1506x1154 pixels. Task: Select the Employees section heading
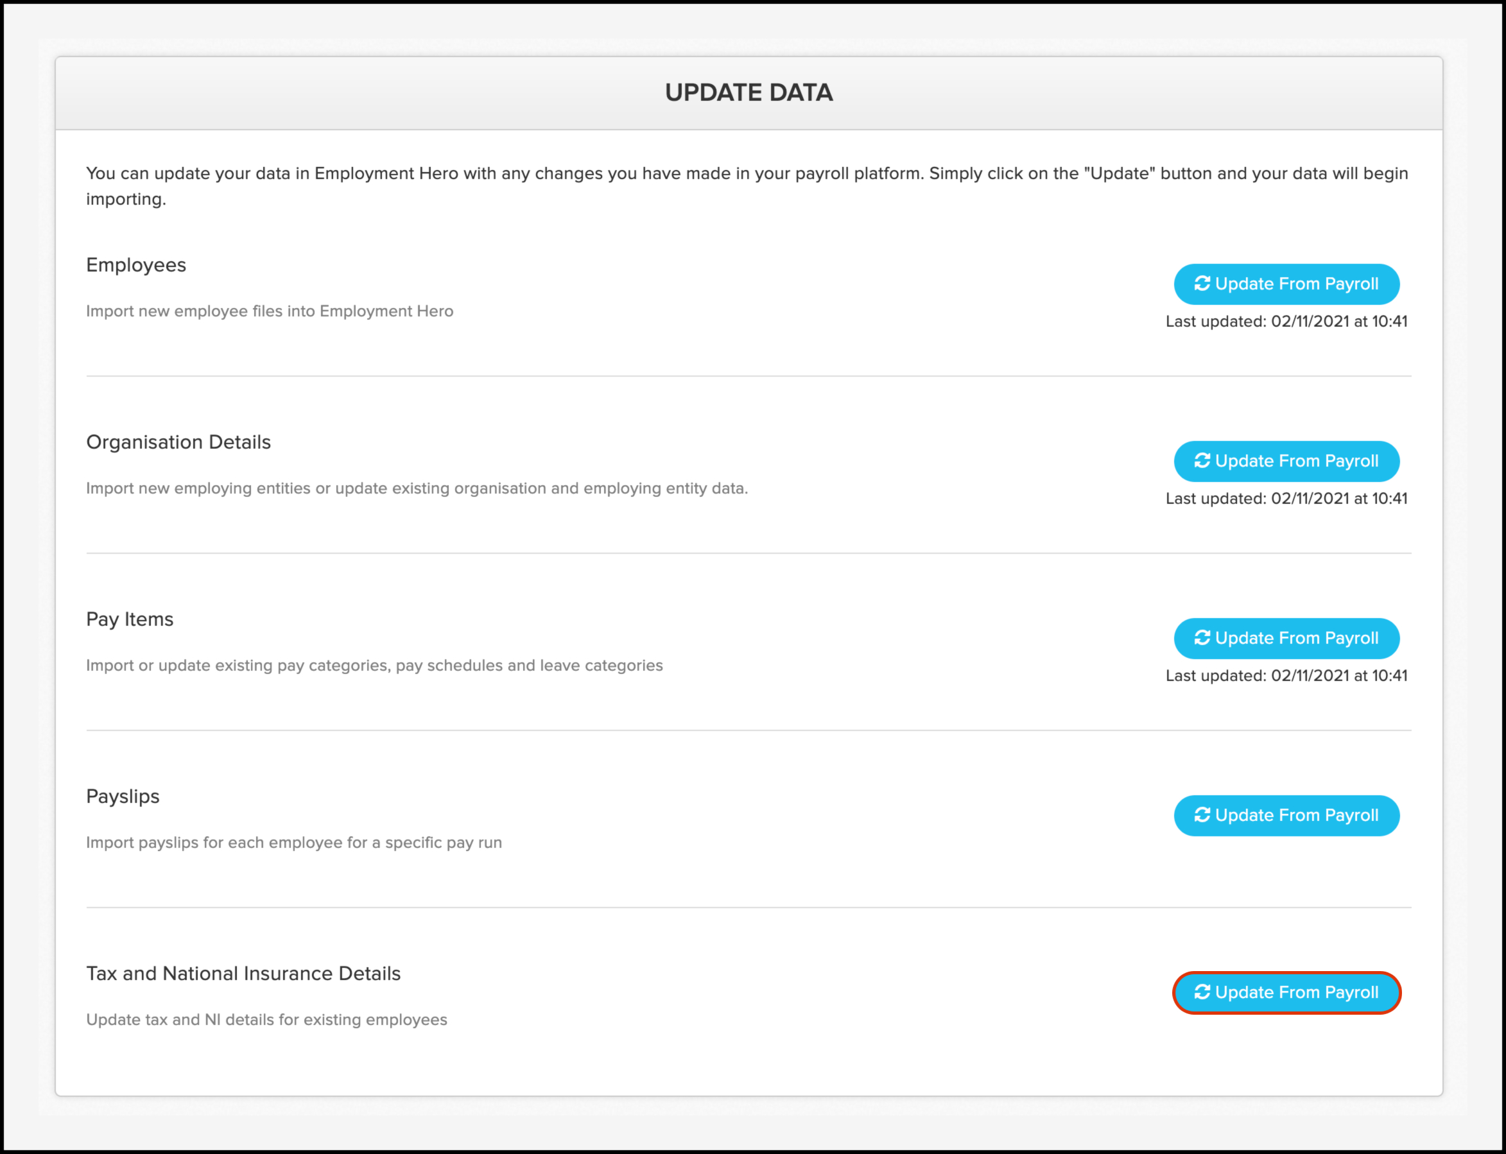[x=136, y=265]
